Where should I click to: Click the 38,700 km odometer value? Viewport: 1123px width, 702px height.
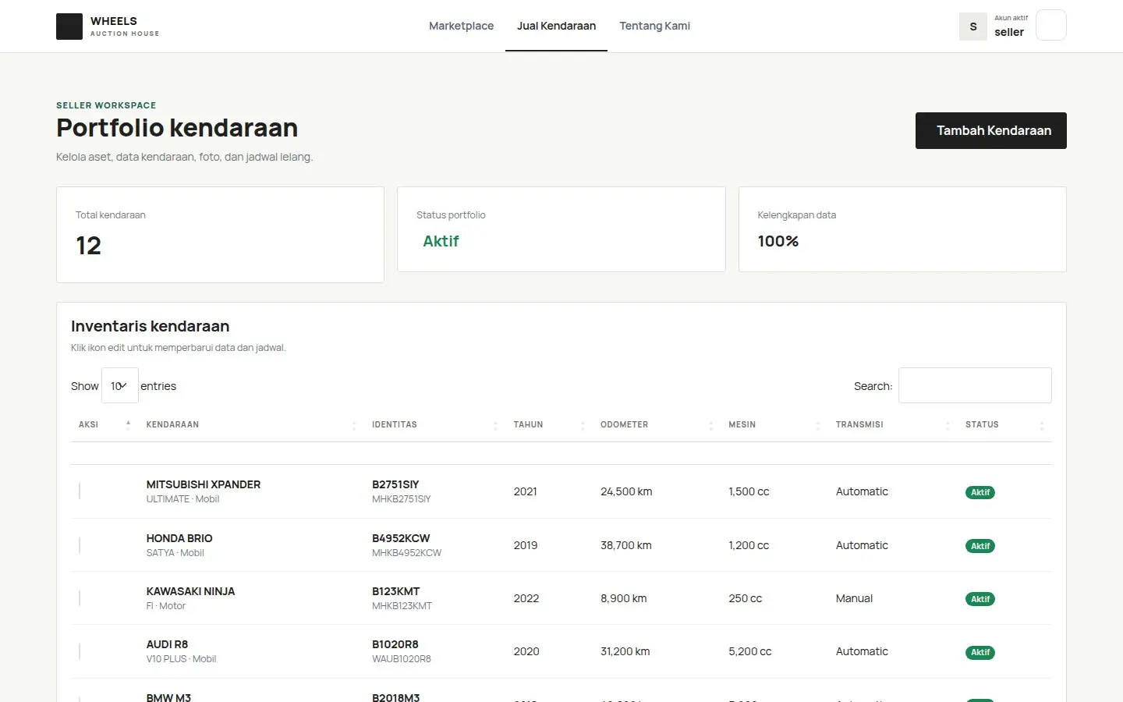(626, 545)
